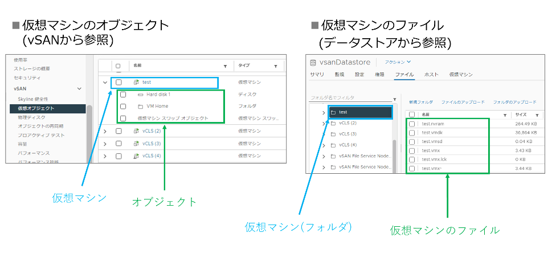Click the datastore folder tree scrollbar
The image size is (556, 253).
pyautogui.click(x=395, y=156)
